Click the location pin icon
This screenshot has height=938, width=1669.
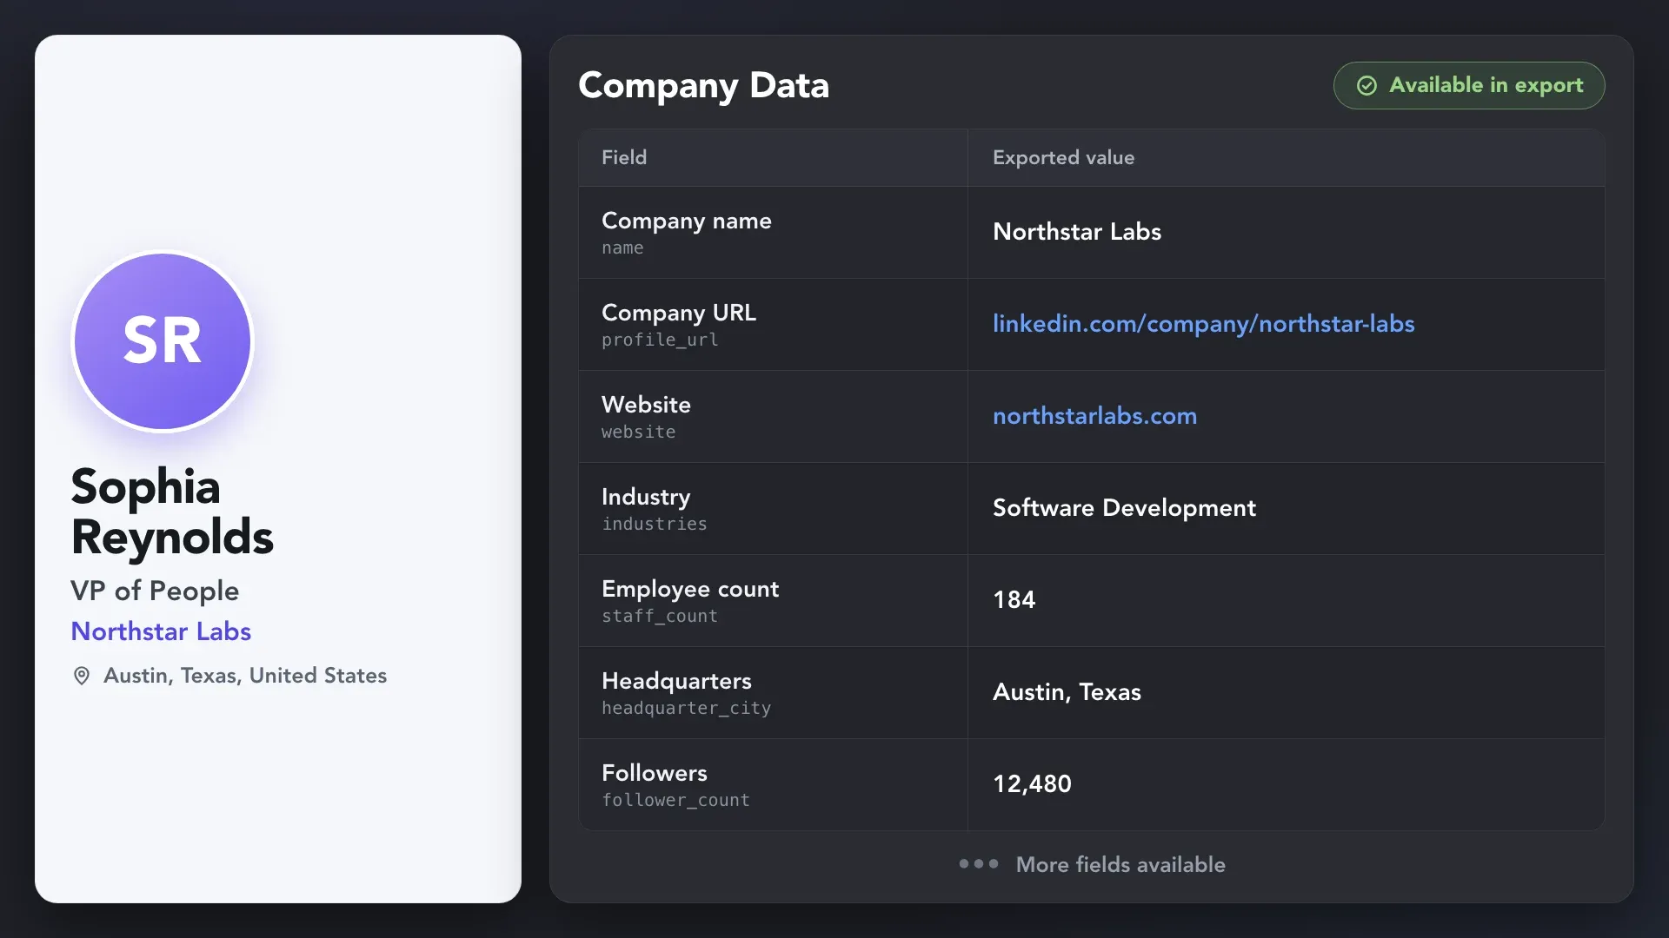(82, 676)
